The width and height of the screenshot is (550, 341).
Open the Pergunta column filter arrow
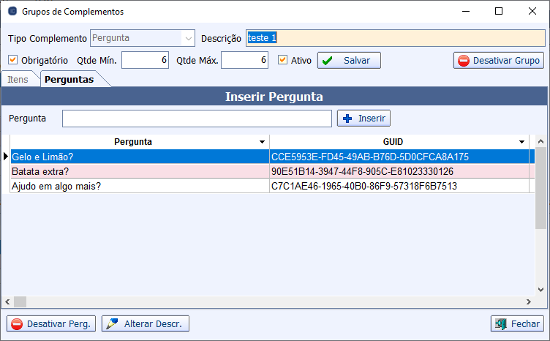(x=262, y=142)
